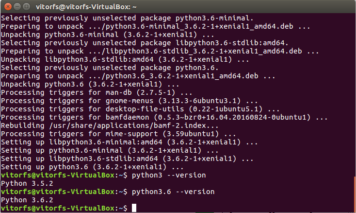
Task: Click 'Processing triggers for desktop-file-utils' line
Action: [x=140, y=109]
